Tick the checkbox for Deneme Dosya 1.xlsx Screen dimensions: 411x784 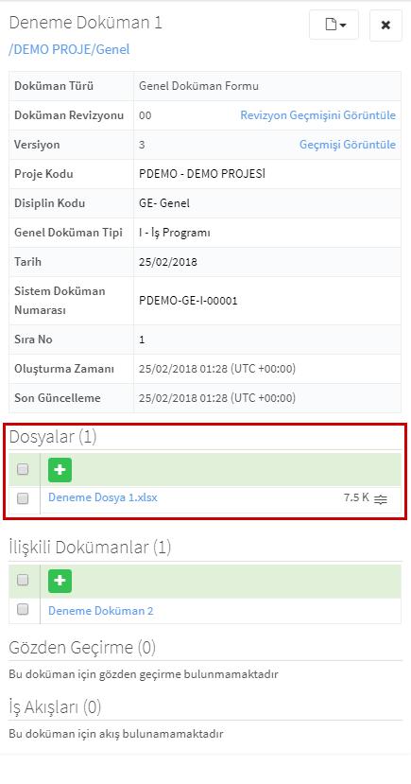[23, 498]
